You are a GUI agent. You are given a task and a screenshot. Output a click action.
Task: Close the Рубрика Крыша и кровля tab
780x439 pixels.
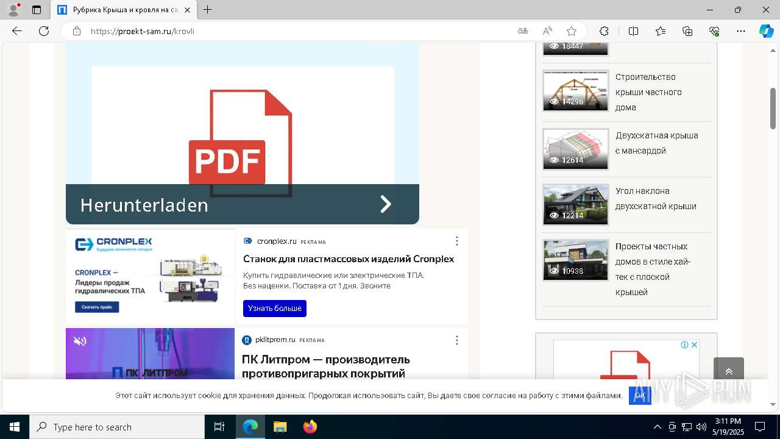[x=187, y=10]
